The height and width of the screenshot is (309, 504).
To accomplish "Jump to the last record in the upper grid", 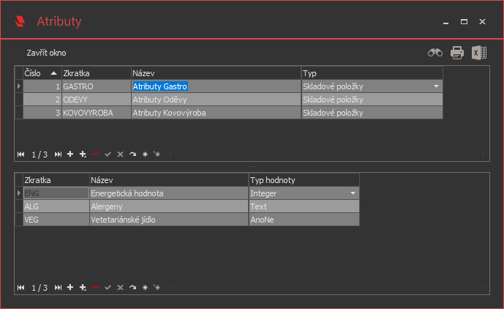I will click(59, 154).
